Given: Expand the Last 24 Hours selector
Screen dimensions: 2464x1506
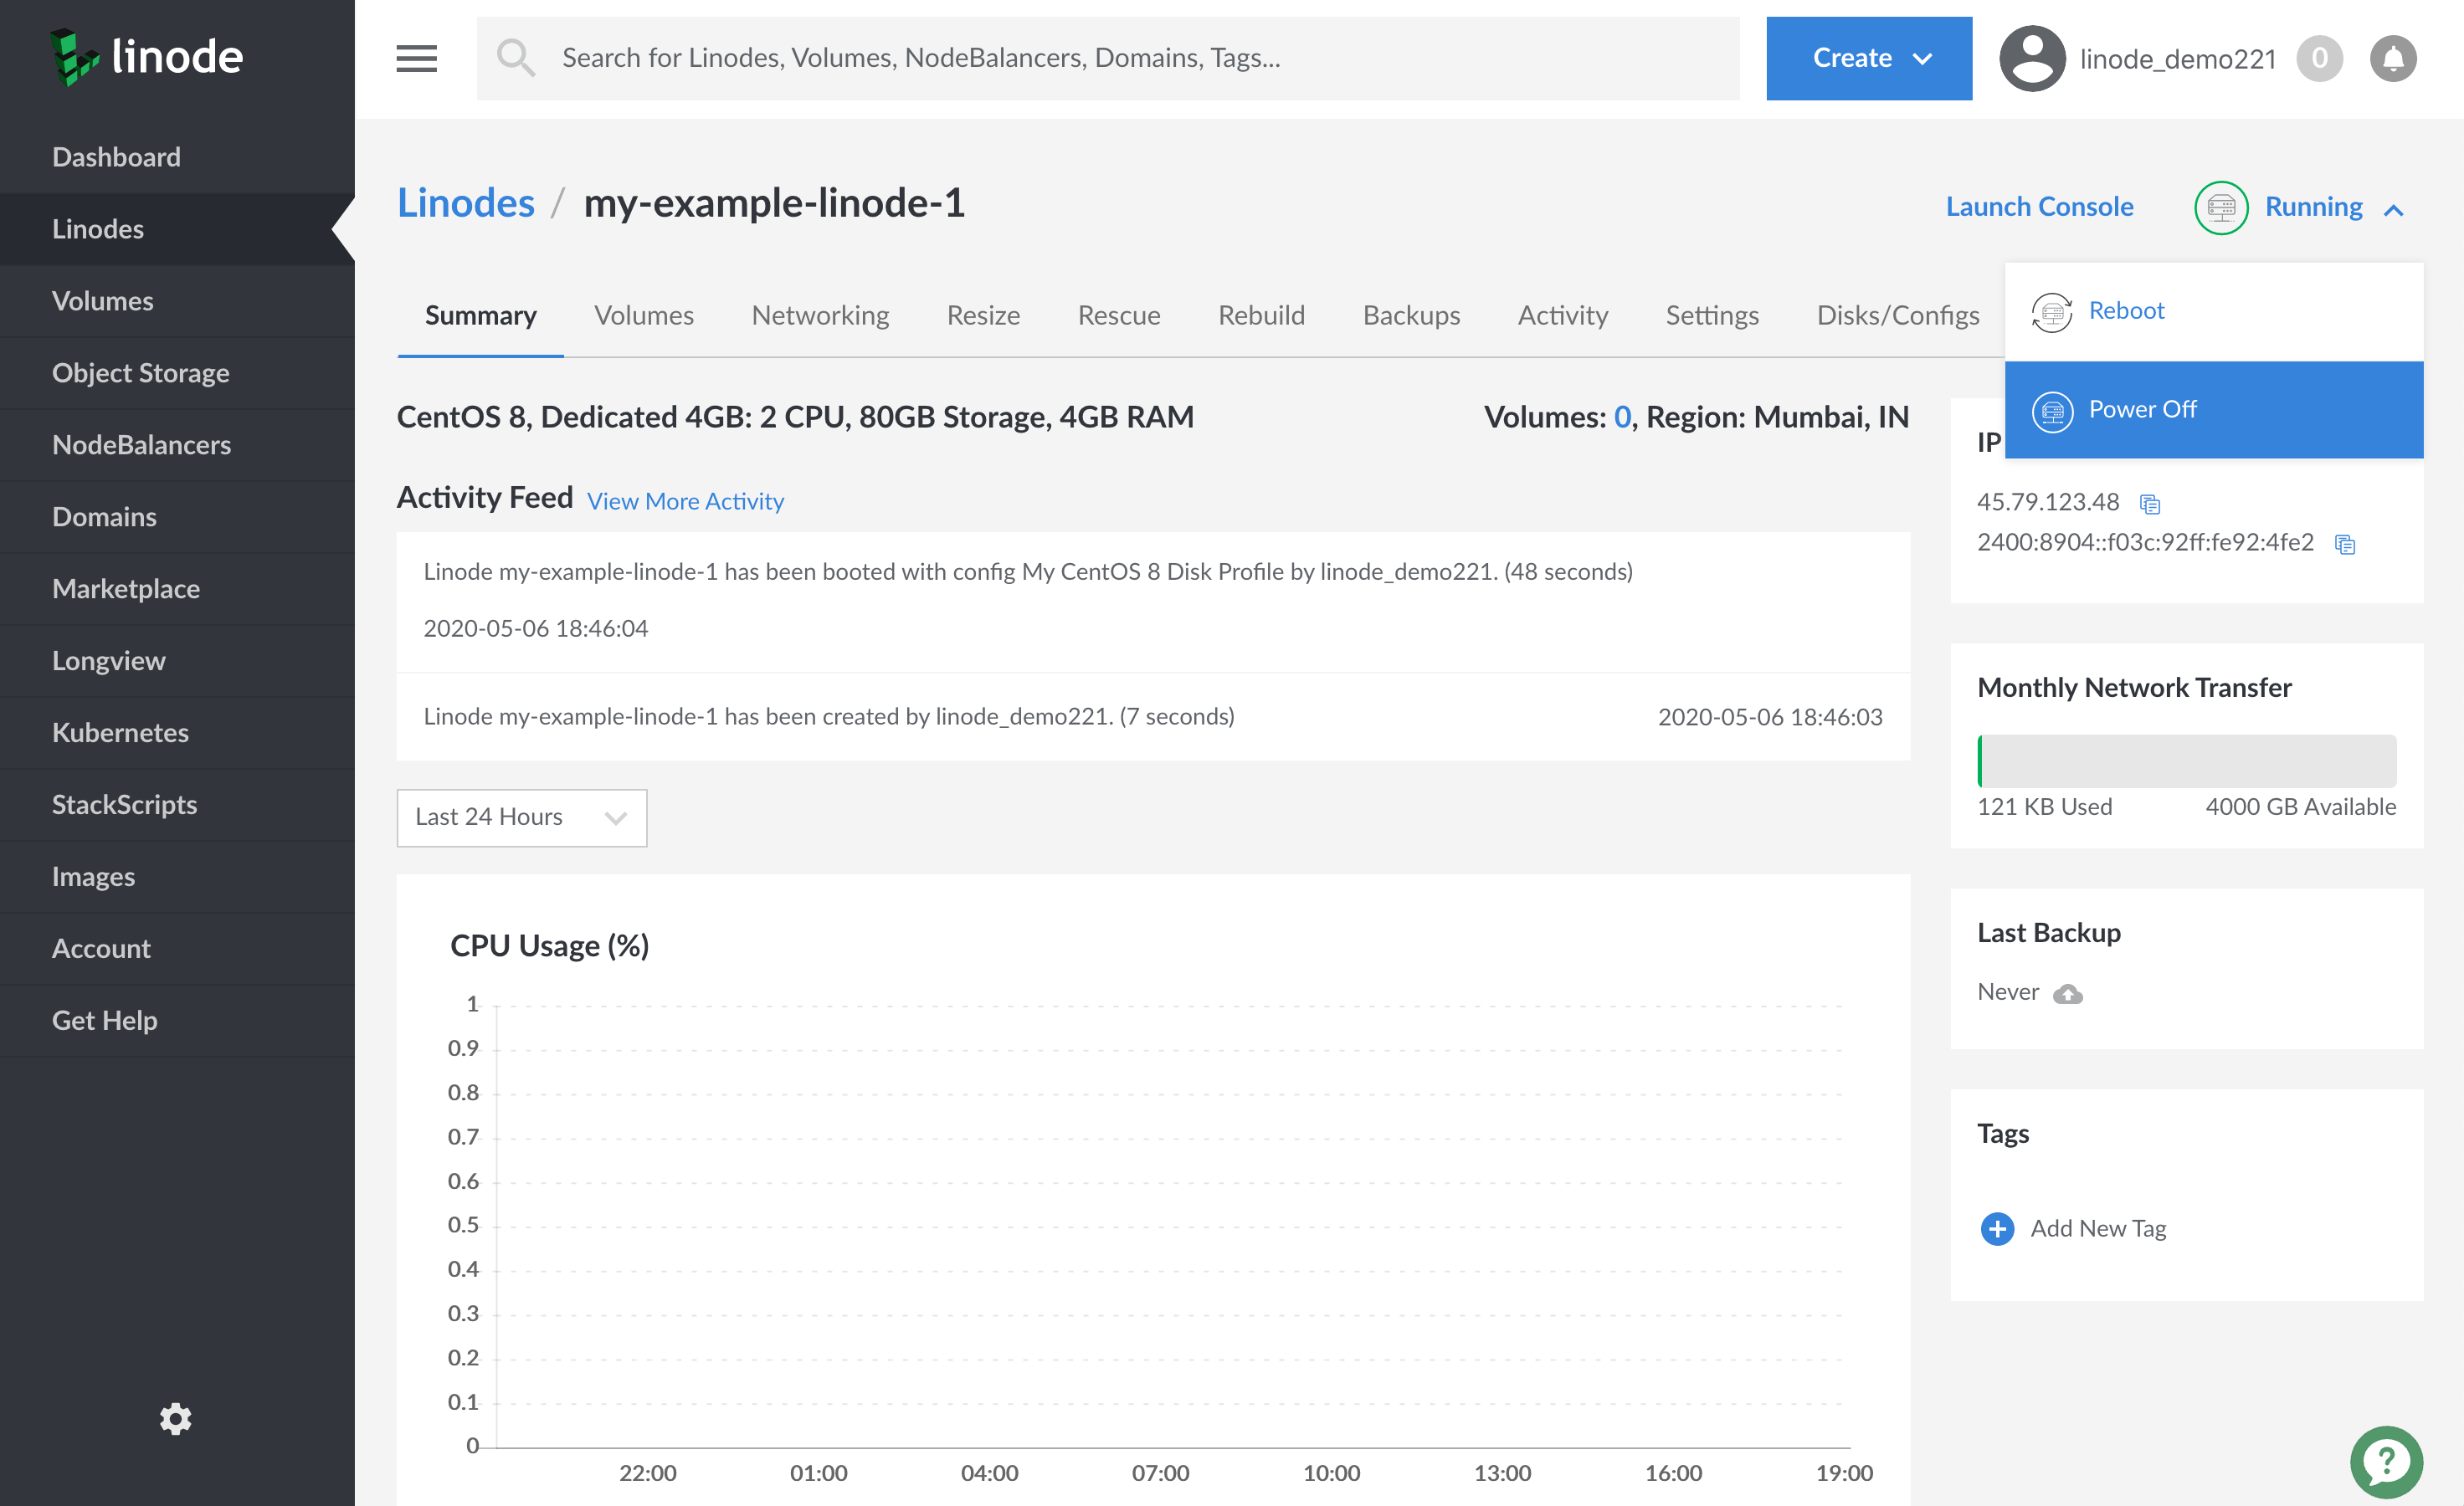Looking at the screenshot, I should coord(521,817).
